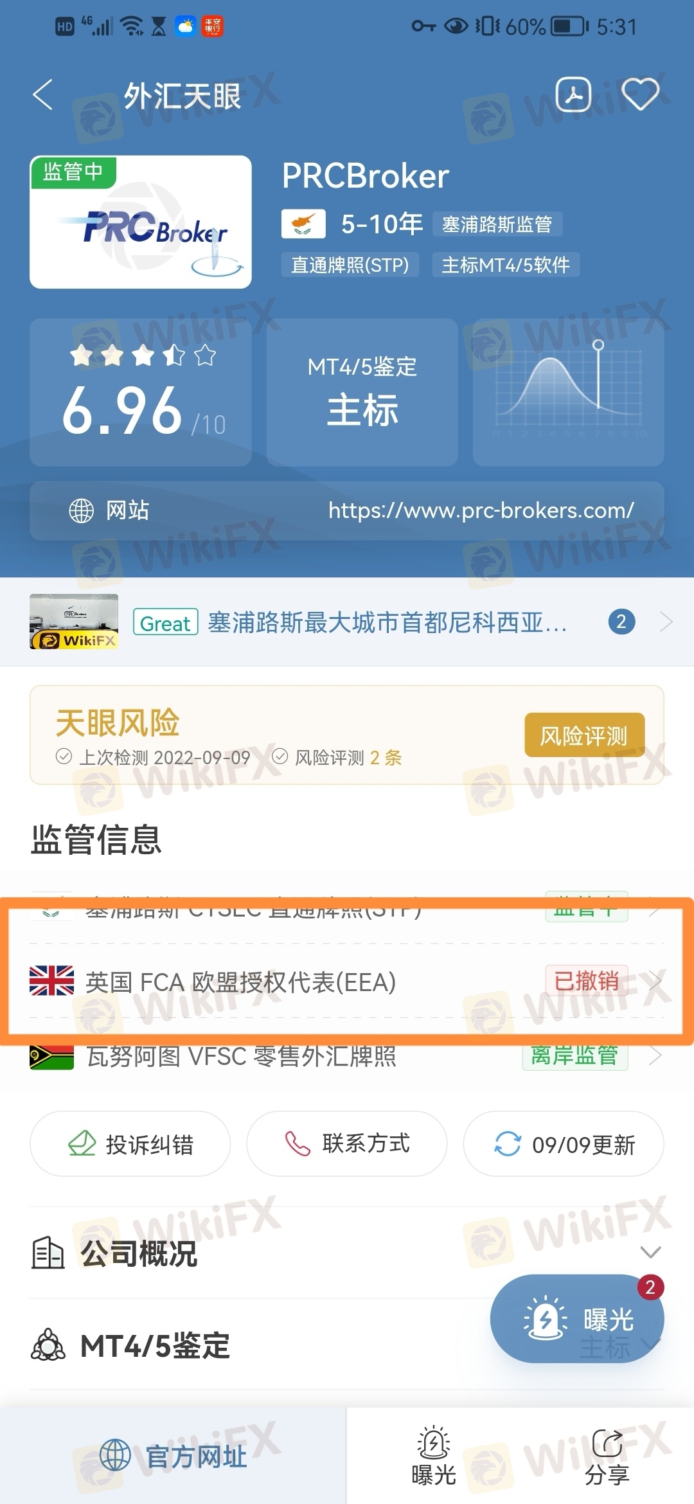
Task: Expand the 瓦努阿图 VFSC license arrow
Action: coord(655,1055)
